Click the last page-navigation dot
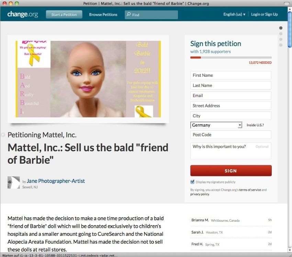 pyautogui.click(x=281, y=45)
